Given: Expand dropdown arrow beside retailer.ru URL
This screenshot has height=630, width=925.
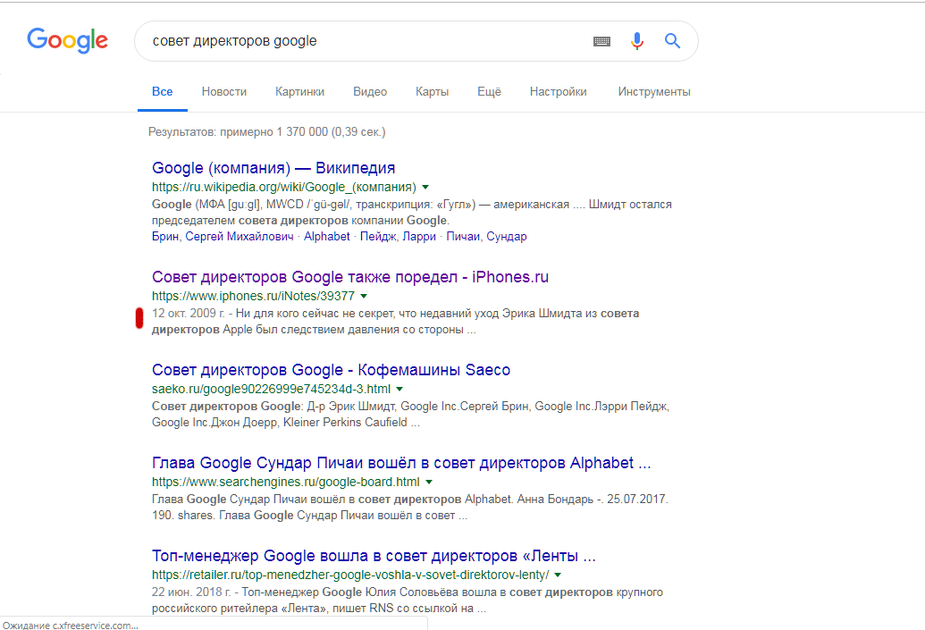Looking at the screenshot, I should (558, 575).
